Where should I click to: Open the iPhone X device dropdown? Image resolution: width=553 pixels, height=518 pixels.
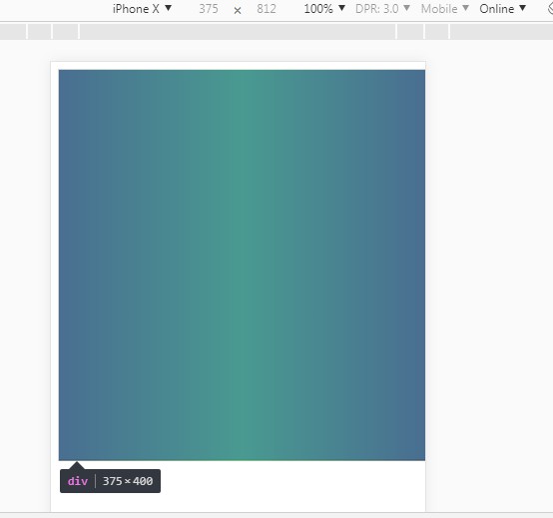142,9
